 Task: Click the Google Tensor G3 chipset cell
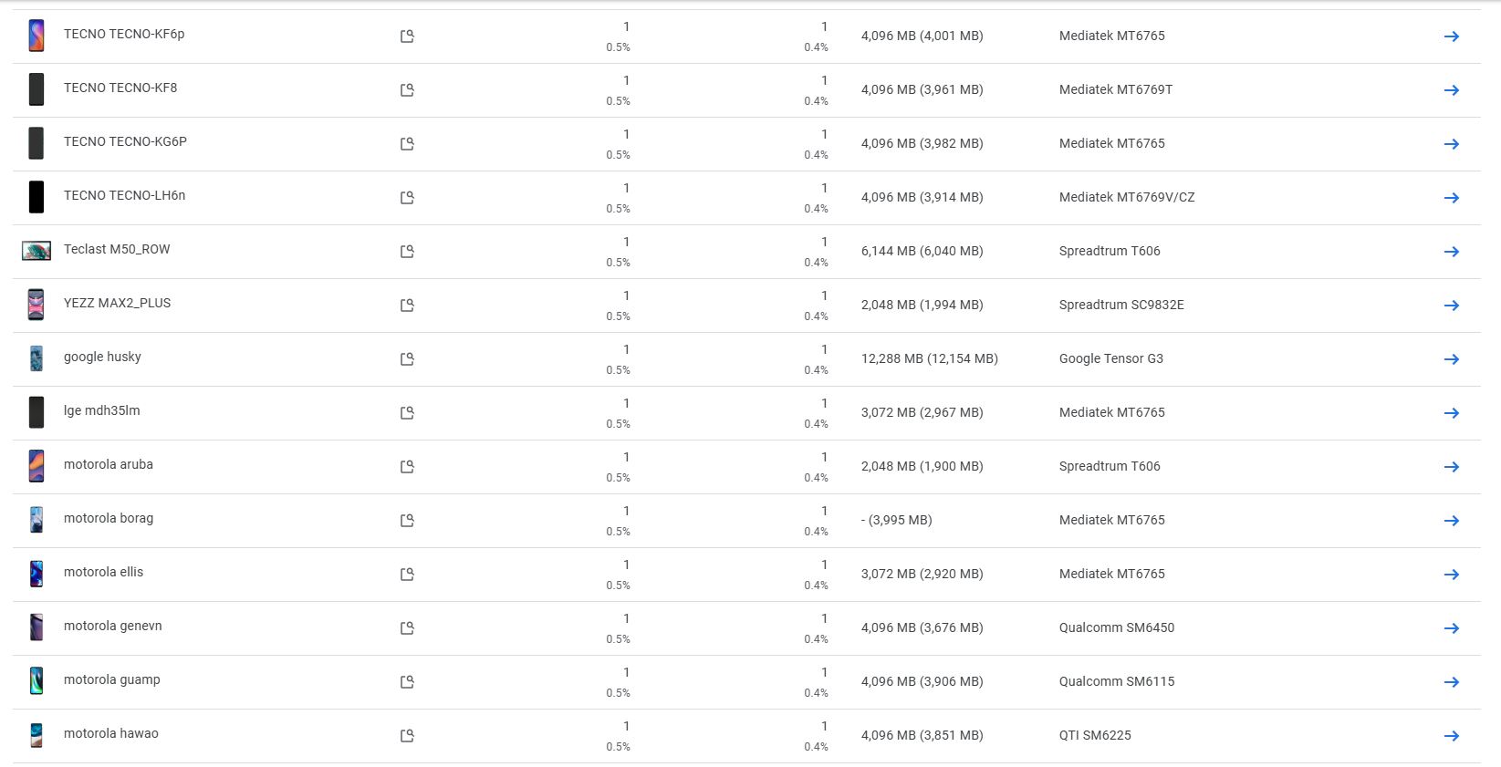[x=1110, y=358]
